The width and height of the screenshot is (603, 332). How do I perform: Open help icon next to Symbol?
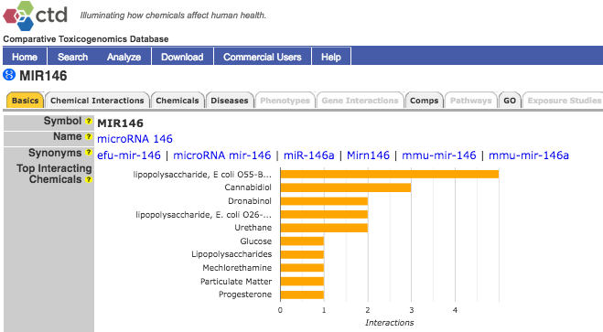pyautogui.click(x=89, y=121)
